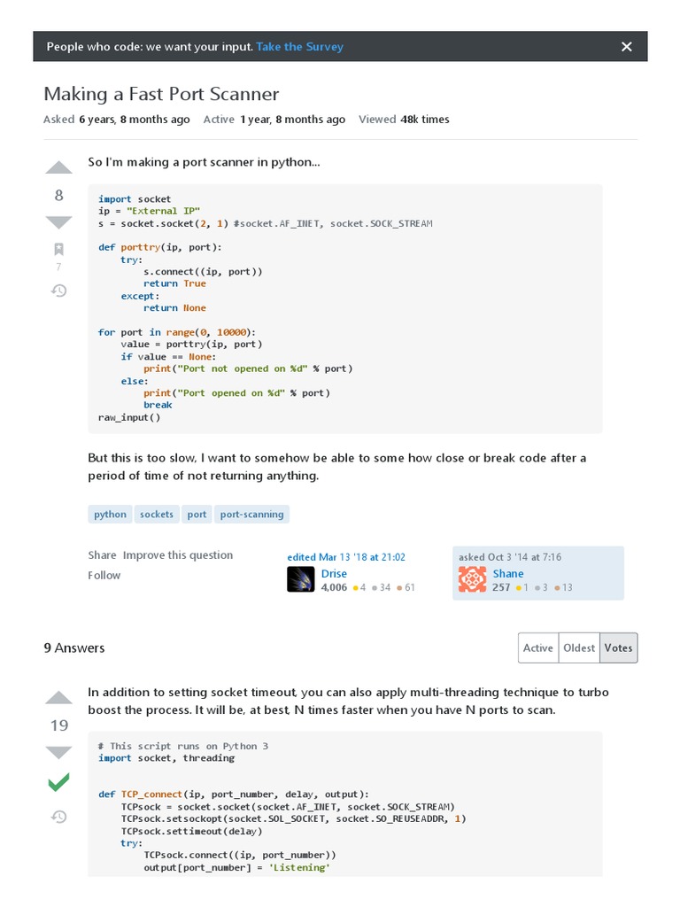680x907 pixels.
Task: Bookmark the question
Action: pos(58,249)
